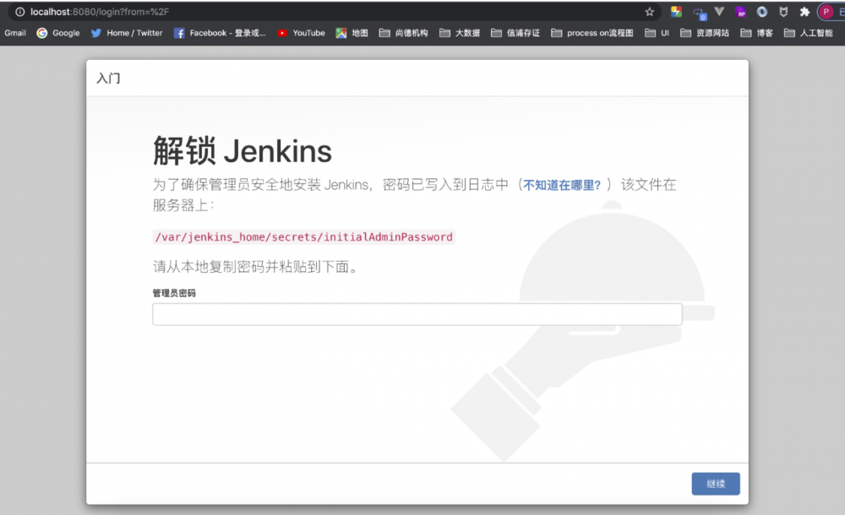Open the Google Photos extension icon

click(676, 13)
